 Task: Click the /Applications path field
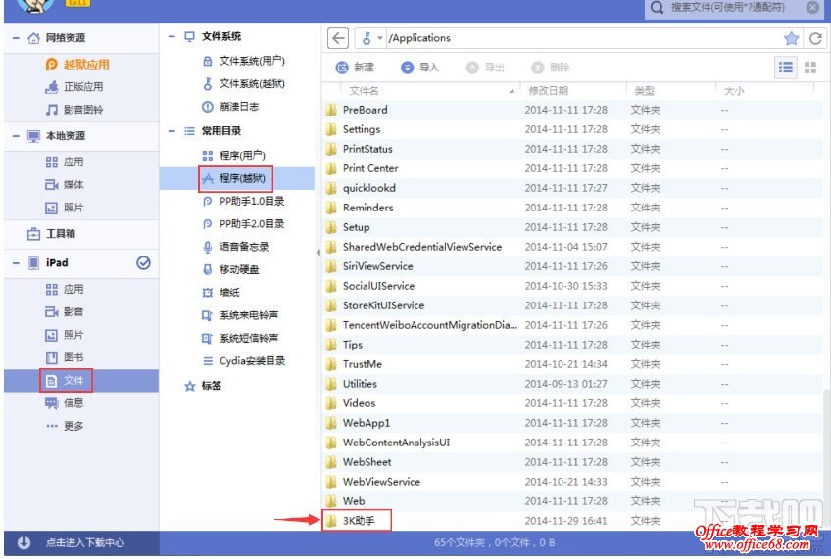coord(583,38)
